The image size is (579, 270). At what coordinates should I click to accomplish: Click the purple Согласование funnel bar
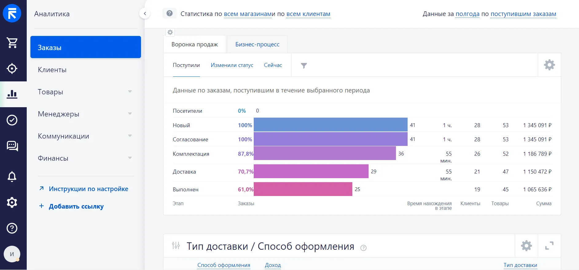point(331,139)
